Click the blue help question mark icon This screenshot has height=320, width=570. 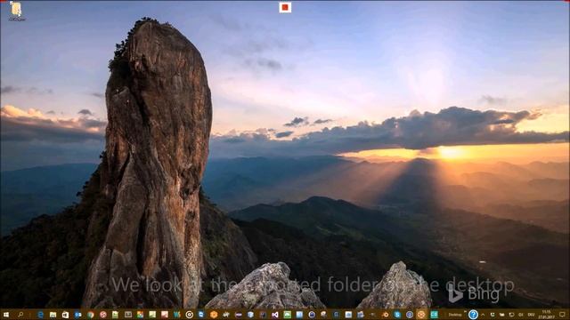(473, 315)
